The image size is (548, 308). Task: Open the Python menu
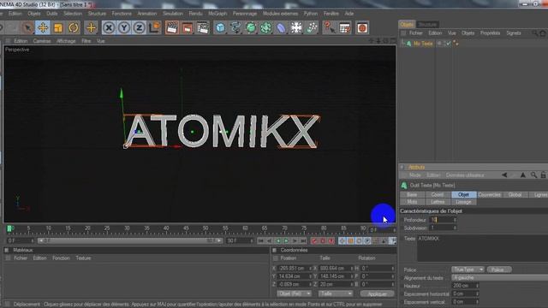tap(310, 14)
